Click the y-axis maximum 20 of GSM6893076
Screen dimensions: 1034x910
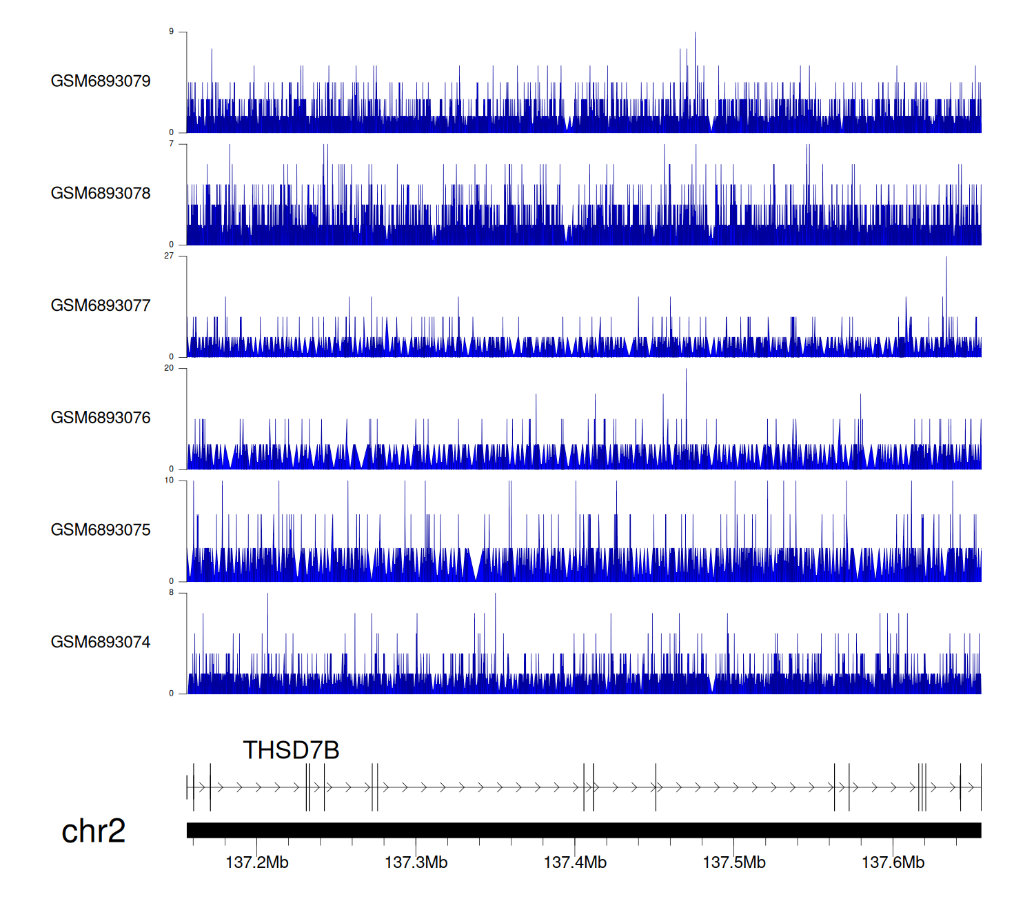pyautogui.click(x=169, y=368)
